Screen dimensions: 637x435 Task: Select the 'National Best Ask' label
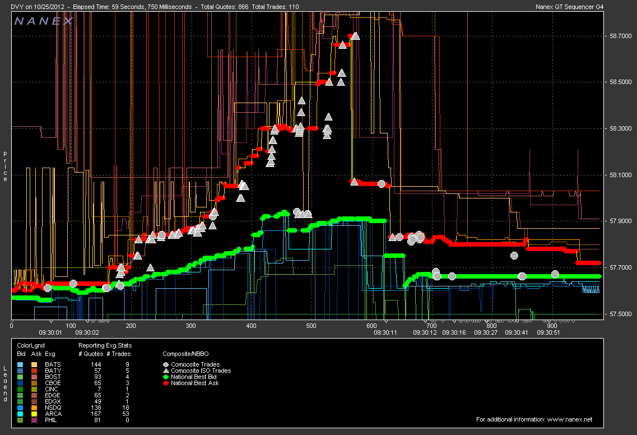(x=195, y=383)
